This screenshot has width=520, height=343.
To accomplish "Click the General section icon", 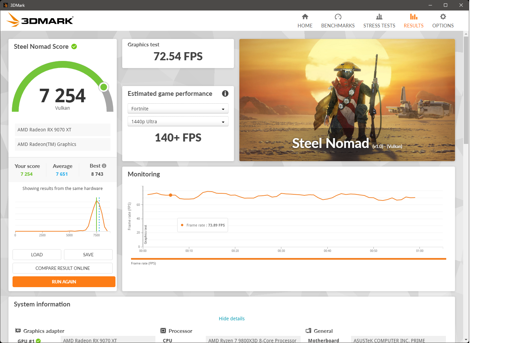I will [308, 330].
